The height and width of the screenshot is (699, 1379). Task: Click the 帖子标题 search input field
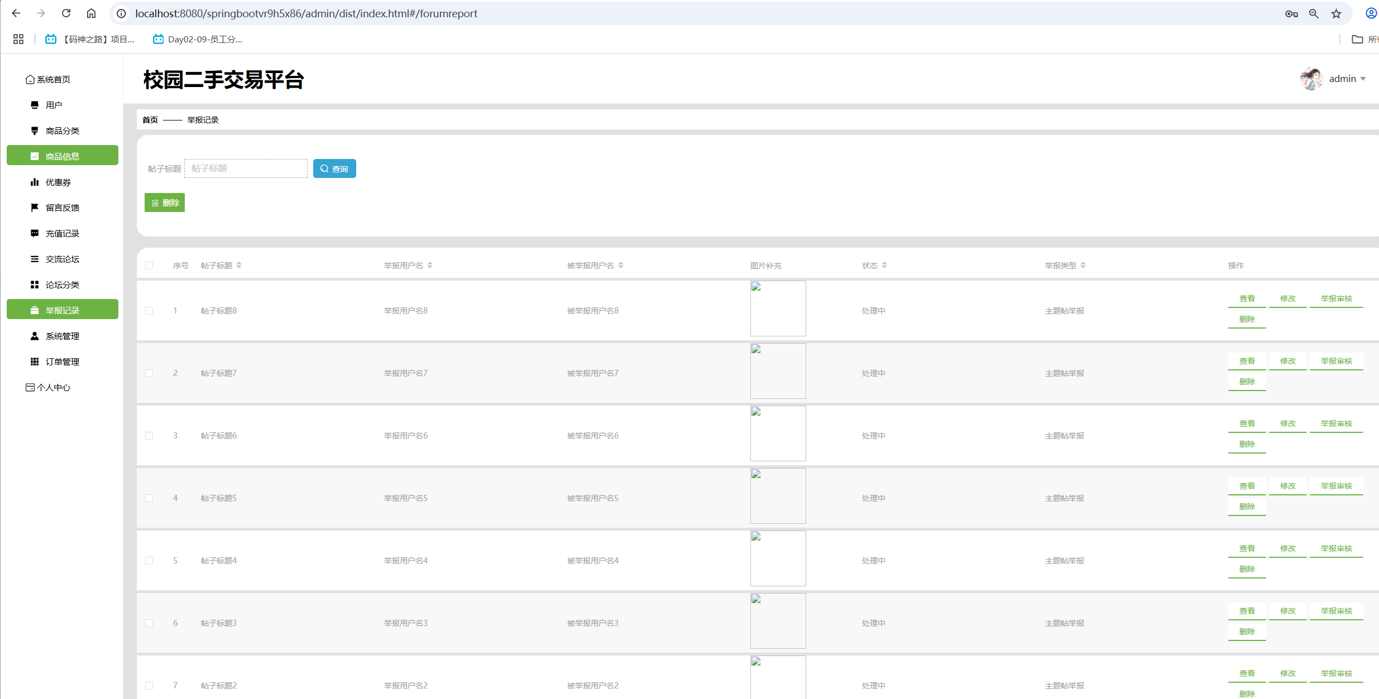(246, 168)
